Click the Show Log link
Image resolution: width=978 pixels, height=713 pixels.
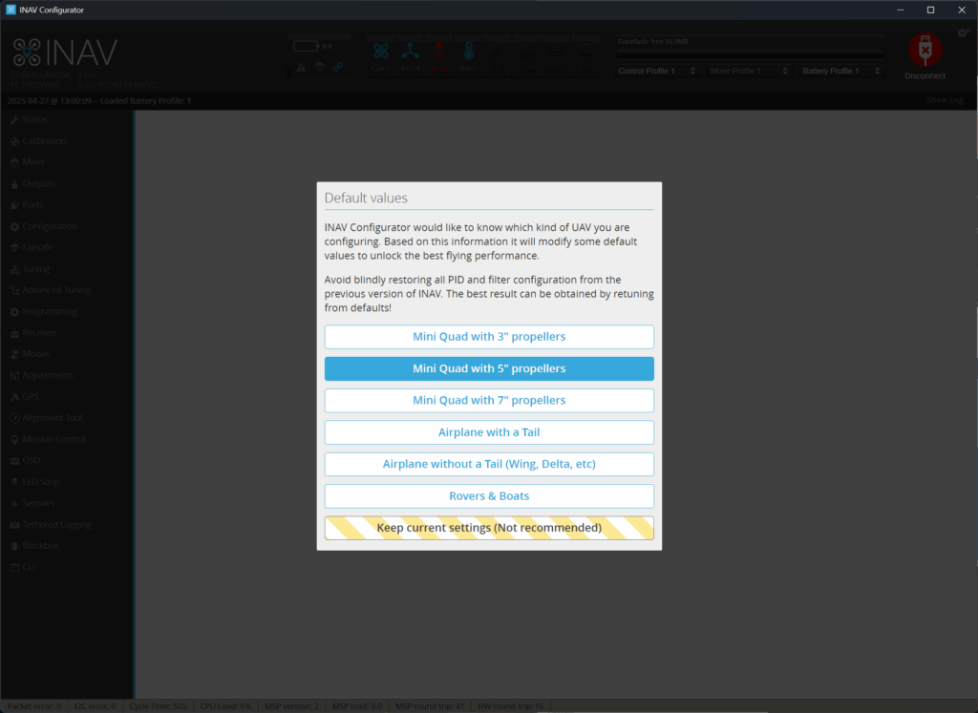coord(945,100)
